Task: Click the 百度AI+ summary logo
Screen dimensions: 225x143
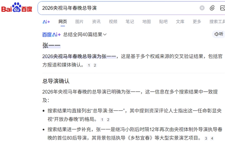Action: point(52,34)
